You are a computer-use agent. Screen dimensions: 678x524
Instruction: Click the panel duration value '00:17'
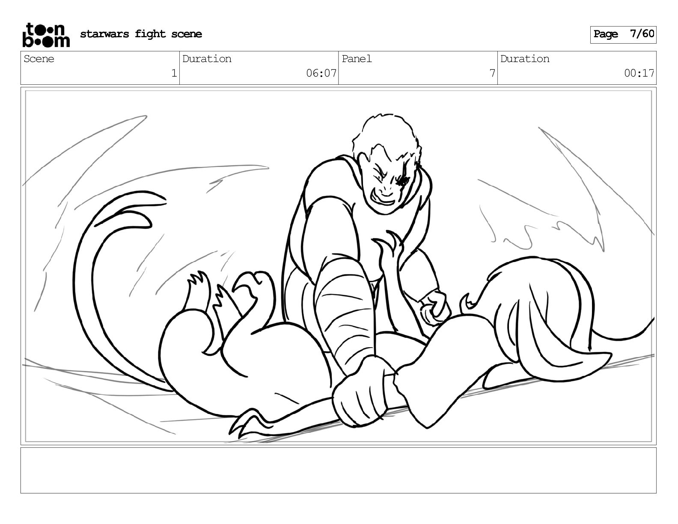coord(639,74)
